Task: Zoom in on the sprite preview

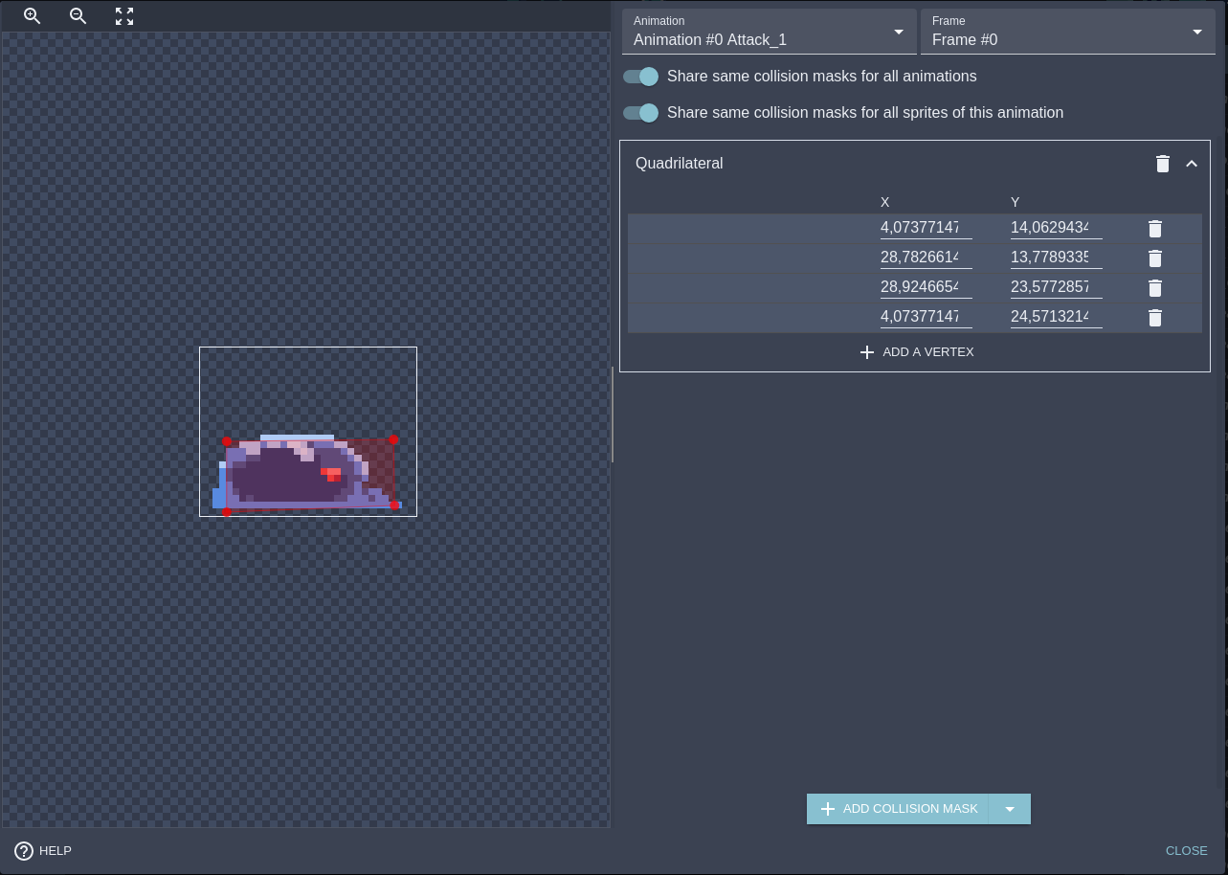Action: pos(33,16)
